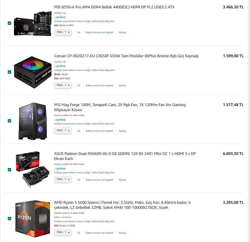Open quantity dropdown for MSI B550-A Pro

coord(63,32)
